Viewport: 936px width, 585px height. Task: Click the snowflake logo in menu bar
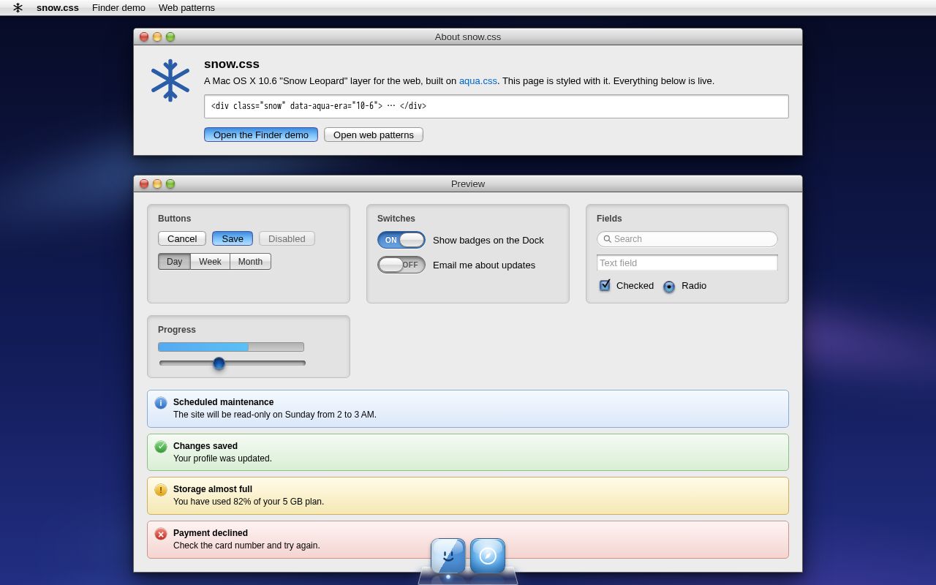18,7
